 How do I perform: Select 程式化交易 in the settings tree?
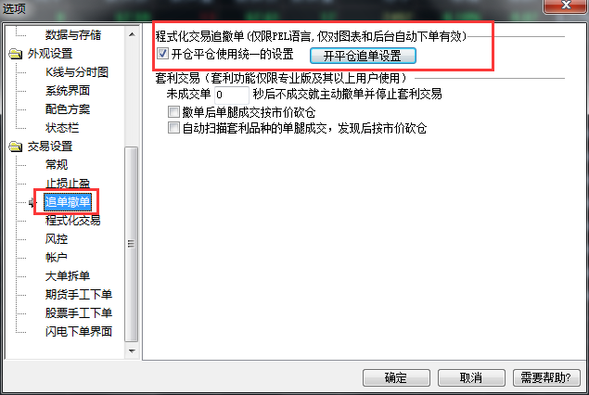tap(73, 221)
